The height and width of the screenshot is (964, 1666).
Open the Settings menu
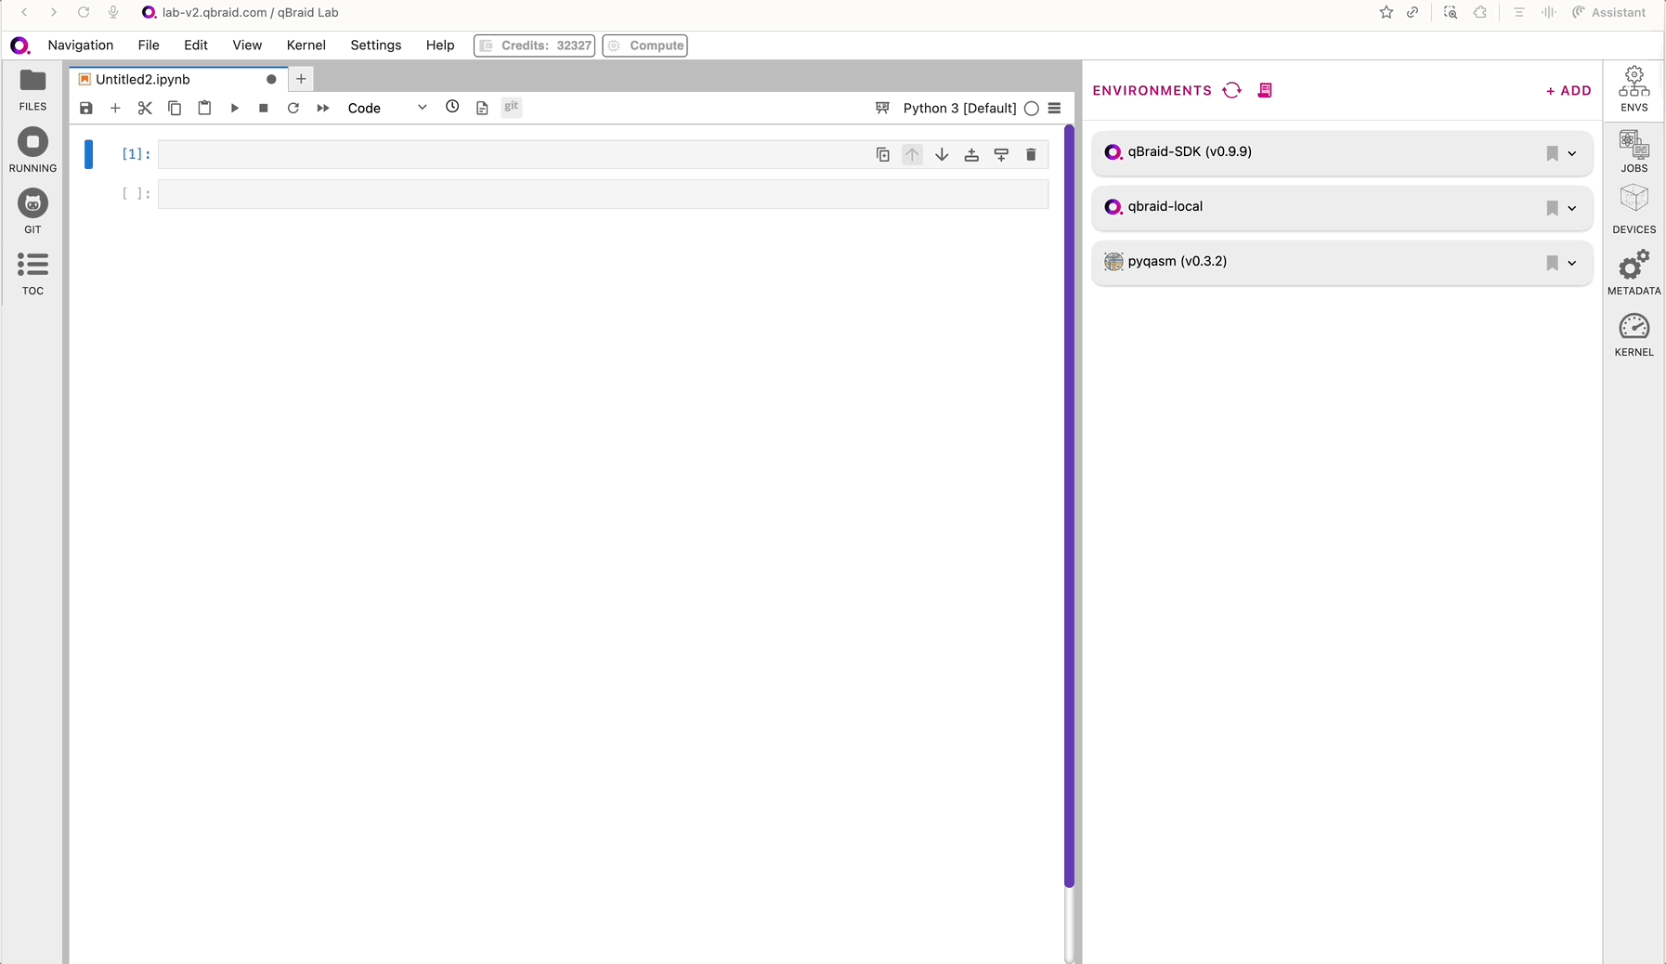(376, 45)
